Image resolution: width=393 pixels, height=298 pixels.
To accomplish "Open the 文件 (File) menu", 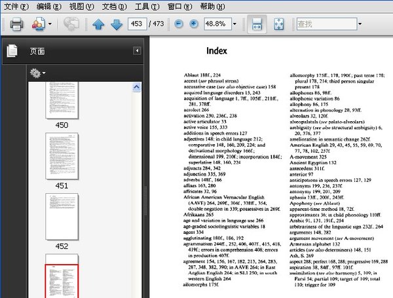I will tap(16, 7).
